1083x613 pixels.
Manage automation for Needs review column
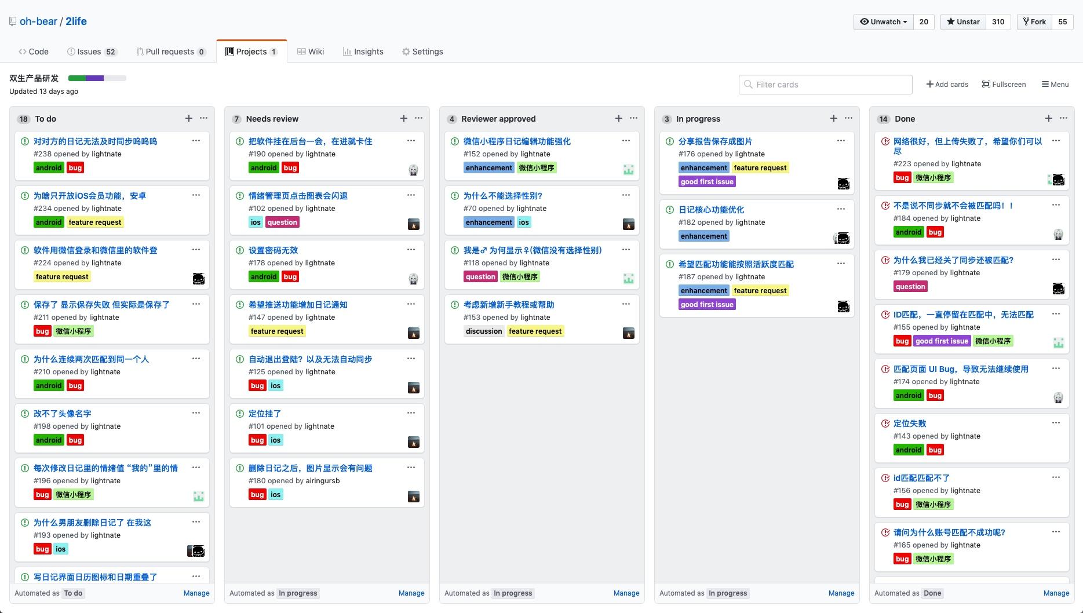point(411,593)
